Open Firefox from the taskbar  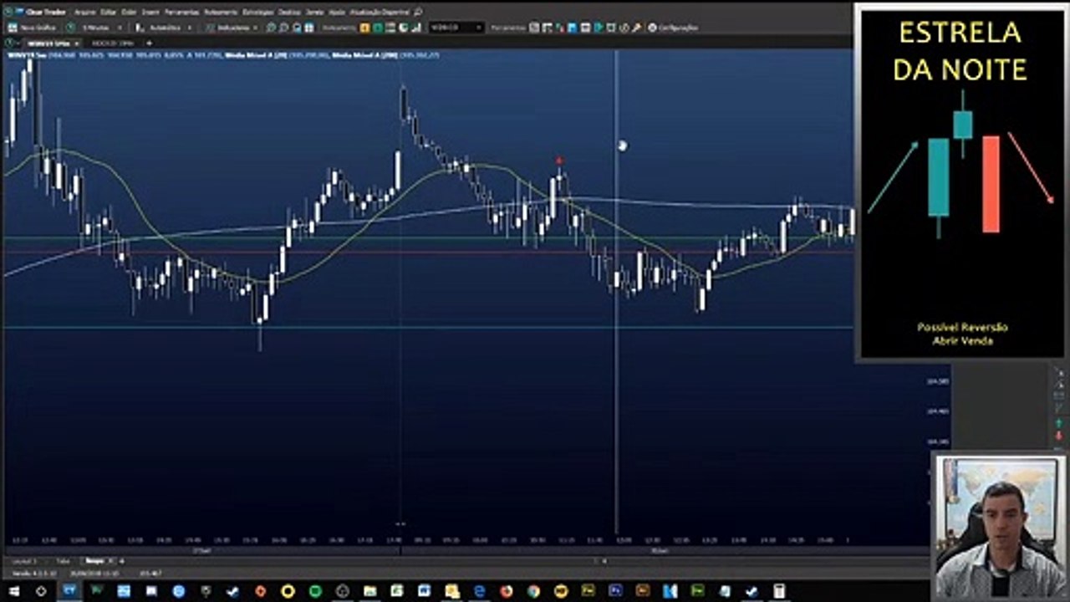point(507,591)
